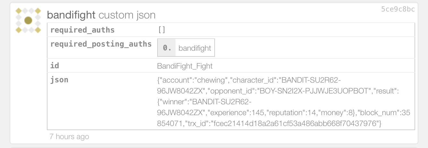The height and width of the screenshot is (148, 428).
Task: Open bandifight entry in posting auths list
Action: pyautogui.click(x=195, y=48)
